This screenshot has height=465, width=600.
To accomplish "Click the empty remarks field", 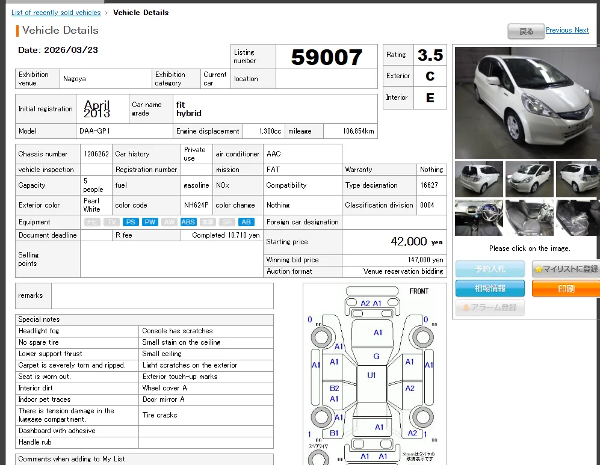I will (162, 295).
